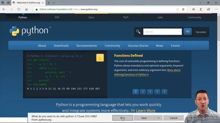Open the browser settings ellipsis menu
The height and width of the screenshot is (123, 220).
pos(216,9)
